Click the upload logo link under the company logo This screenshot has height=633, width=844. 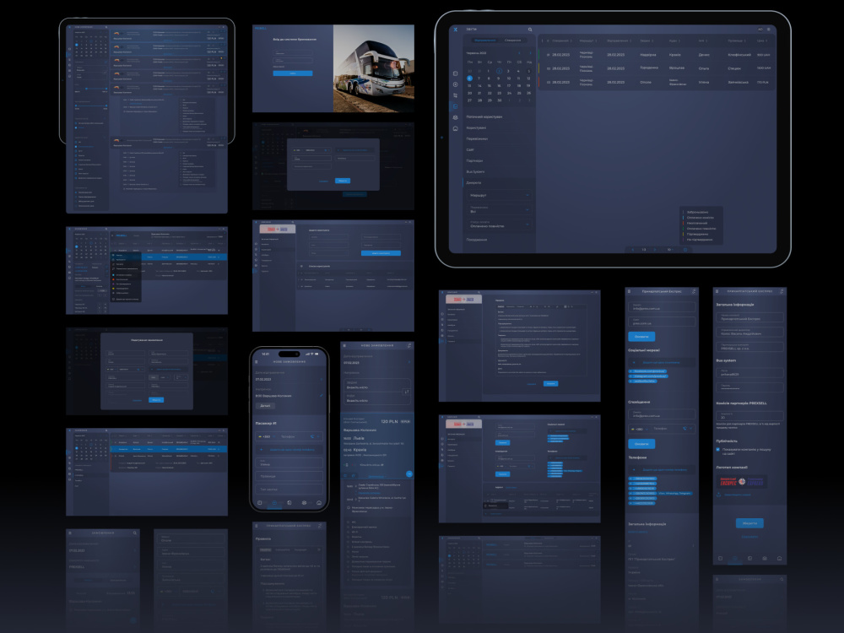[738, 495]
